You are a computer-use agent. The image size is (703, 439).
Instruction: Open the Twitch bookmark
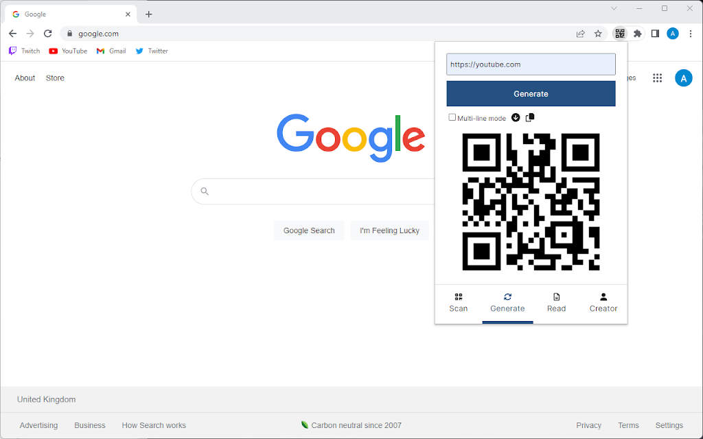25,51
